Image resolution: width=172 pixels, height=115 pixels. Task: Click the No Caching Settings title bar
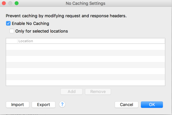(x=85, y=4)
